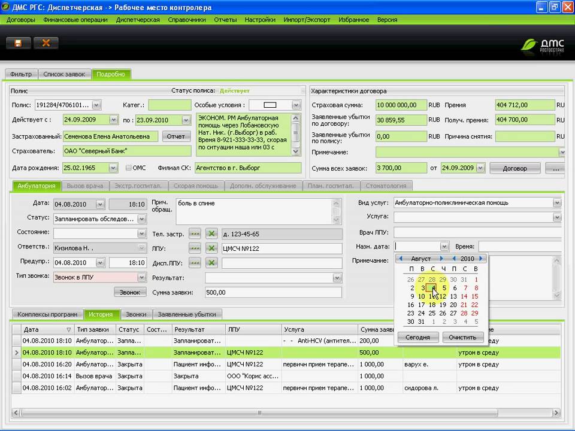Click row indicator arrow of selected history row
The height and width of the screenshot is (431, 575).
coord(17,353)
